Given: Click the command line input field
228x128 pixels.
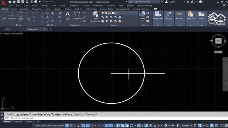Looking at the screenshot, I should coord(116,118).
